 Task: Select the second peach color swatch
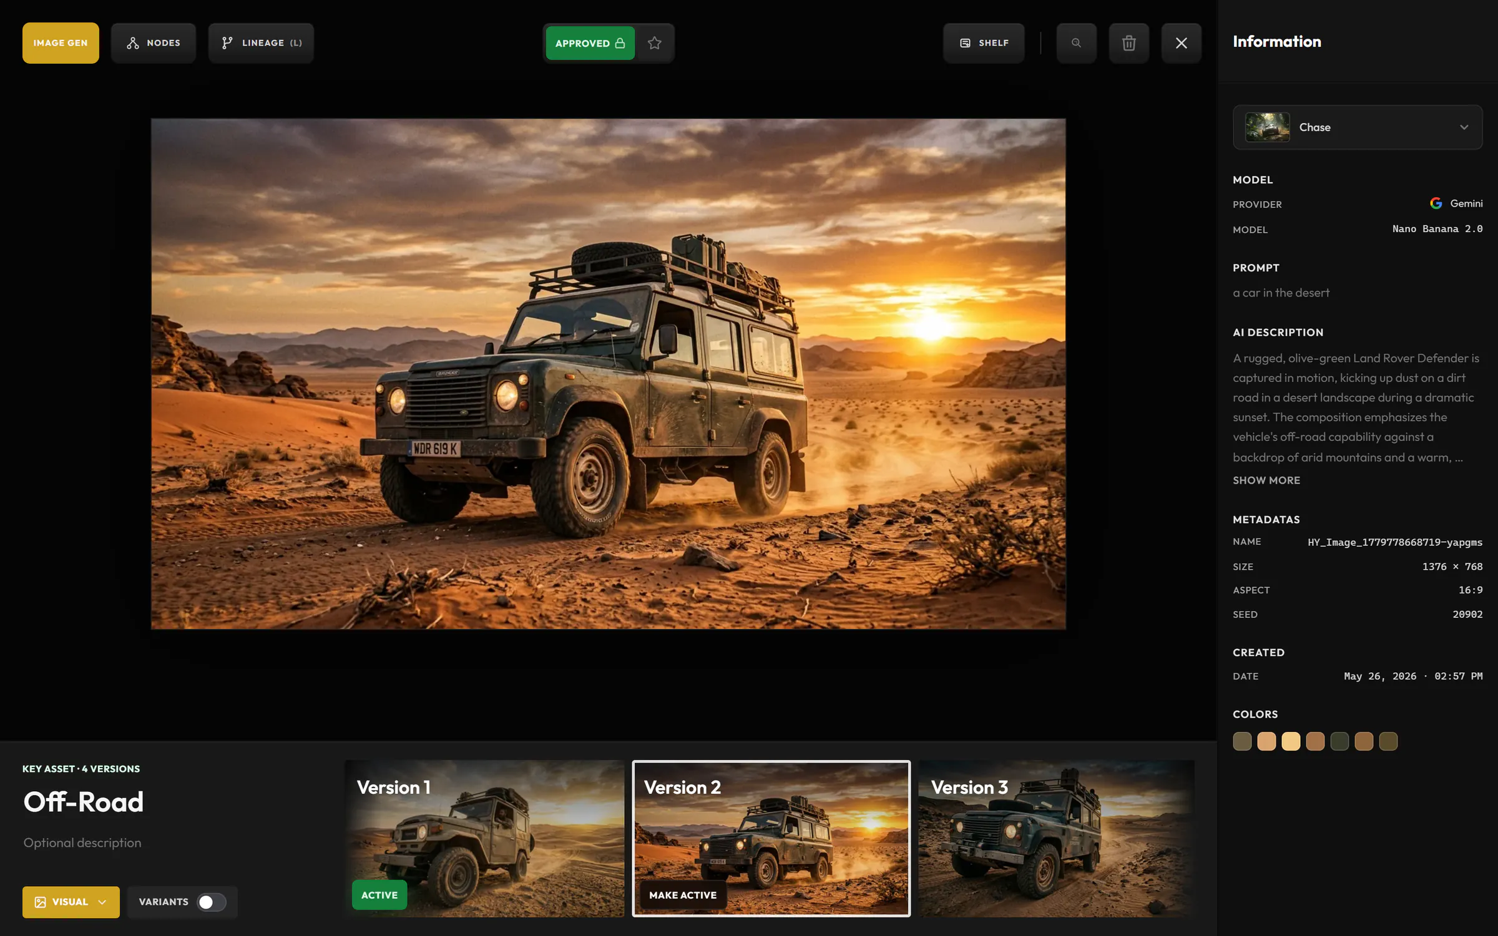1266,741
